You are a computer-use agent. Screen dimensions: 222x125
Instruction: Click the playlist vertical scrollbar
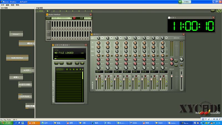pyautogui.click(x=83, y=86)
